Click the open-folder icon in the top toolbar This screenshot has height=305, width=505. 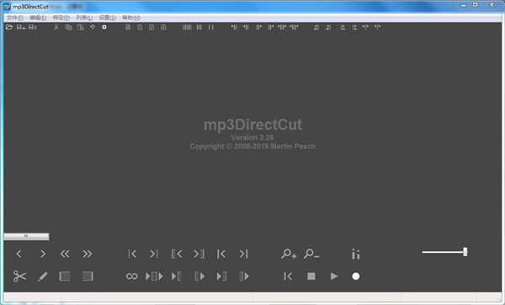(x=9, y=28)
